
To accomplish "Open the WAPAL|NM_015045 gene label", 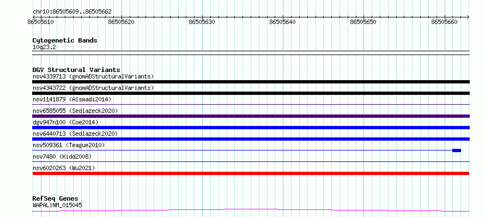I will [x=57, y=205].
